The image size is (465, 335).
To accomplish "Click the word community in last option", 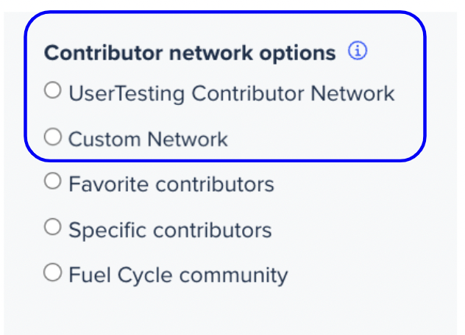I will (x=234, y=276).
